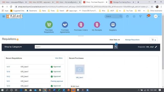
Task: Open Windows taskbar search
Action: pos(7,90)
